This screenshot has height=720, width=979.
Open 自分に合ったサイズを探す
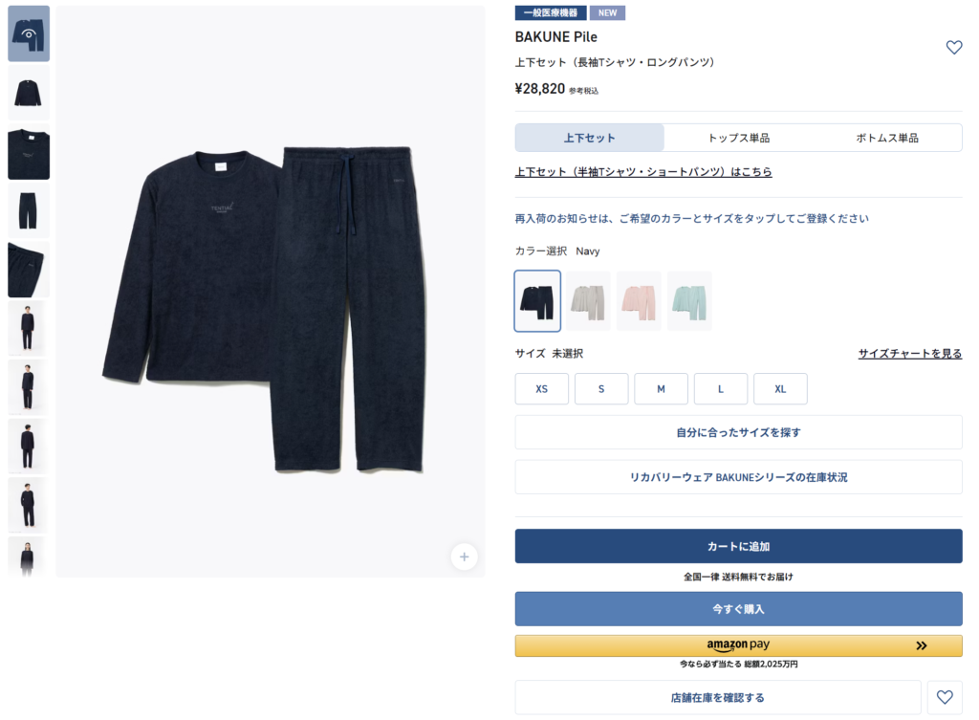pos(738,432)
